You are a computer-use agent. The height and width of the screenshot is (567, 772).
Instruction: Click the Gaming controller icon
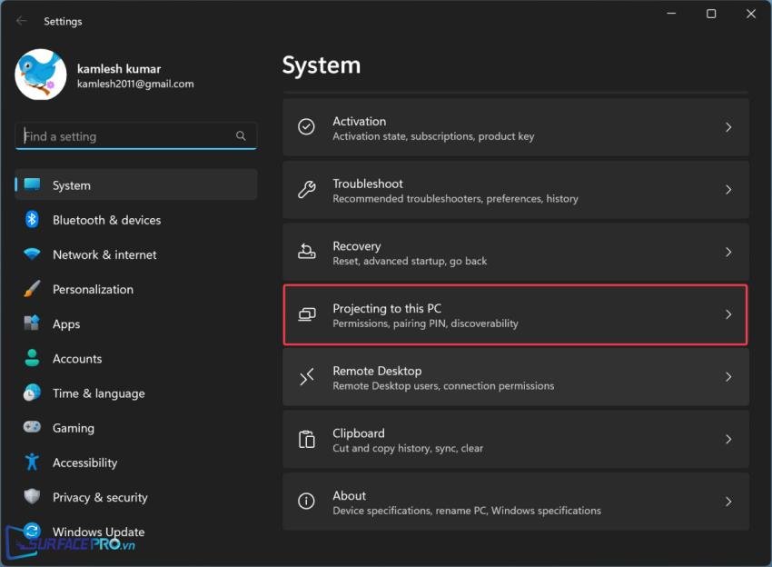point(32,428)
